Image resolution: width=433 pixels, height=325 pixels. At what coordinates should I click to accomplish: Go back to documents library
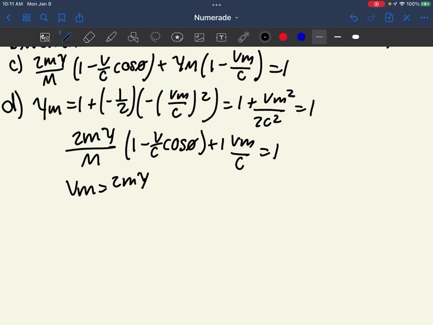(x=9, y=18)
